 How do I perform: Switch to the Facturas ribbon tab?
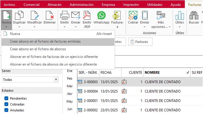194,5
